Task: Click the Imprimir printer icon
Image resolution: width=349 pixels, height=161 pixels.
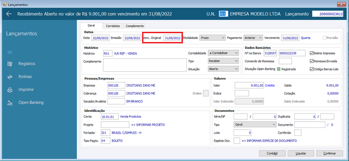Action: [10, 90]
